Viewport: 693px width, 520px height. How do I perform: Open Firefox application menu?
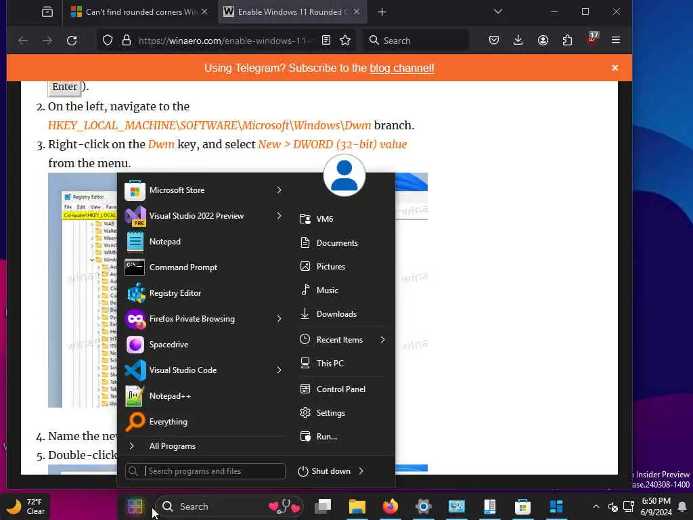coord(616,40)
